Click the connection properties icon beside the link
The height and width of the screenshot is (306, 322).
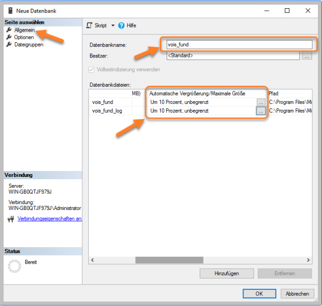click(x=11, y=219)
